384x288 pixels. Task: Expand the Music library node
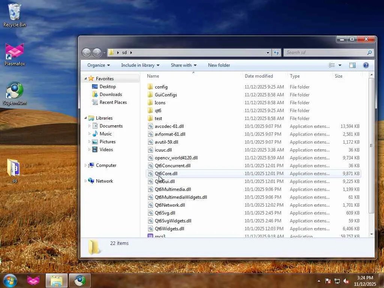point(89,134)
